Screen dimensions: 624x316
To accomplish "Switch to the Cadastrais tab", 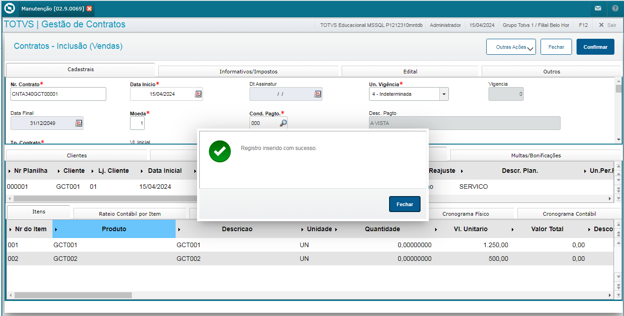I will [x=80, y=70].
